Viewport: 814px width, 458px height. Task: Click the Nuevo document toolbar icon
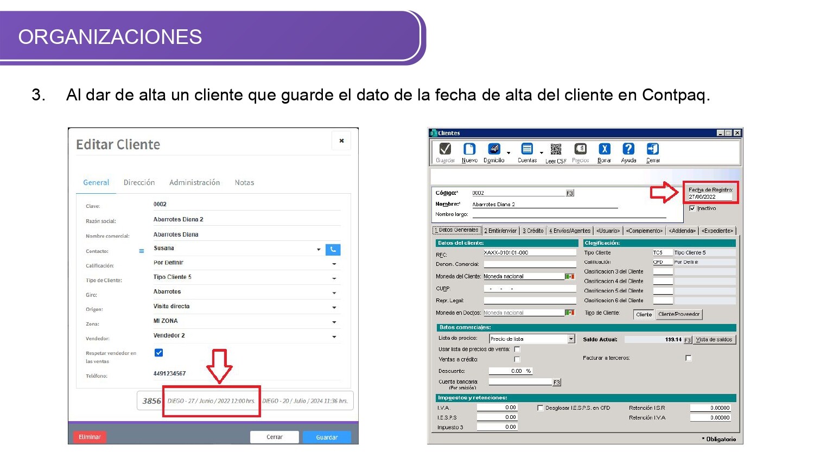469,149
